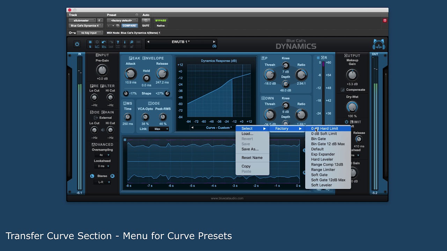Click the Hold knob
Viewport: 447px width, 251px height.
[146, 78]
